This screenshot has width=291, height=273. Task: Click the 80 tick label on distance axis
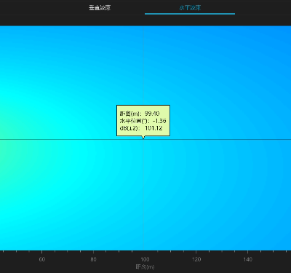pyautogui.click(x=93, y=259)
